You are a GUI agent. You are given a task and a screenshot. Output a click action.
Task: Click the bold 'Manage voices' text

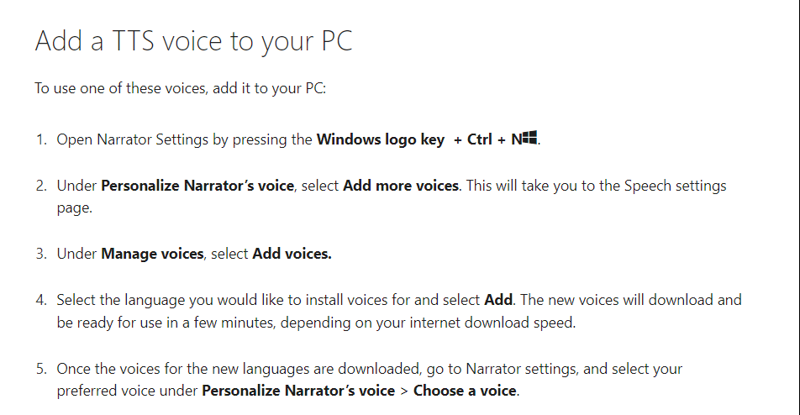tap(153, 254)
